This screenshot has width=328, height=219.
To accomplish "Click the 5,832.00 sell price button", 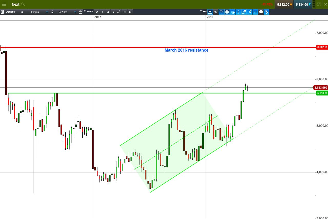I will point(284,4).
